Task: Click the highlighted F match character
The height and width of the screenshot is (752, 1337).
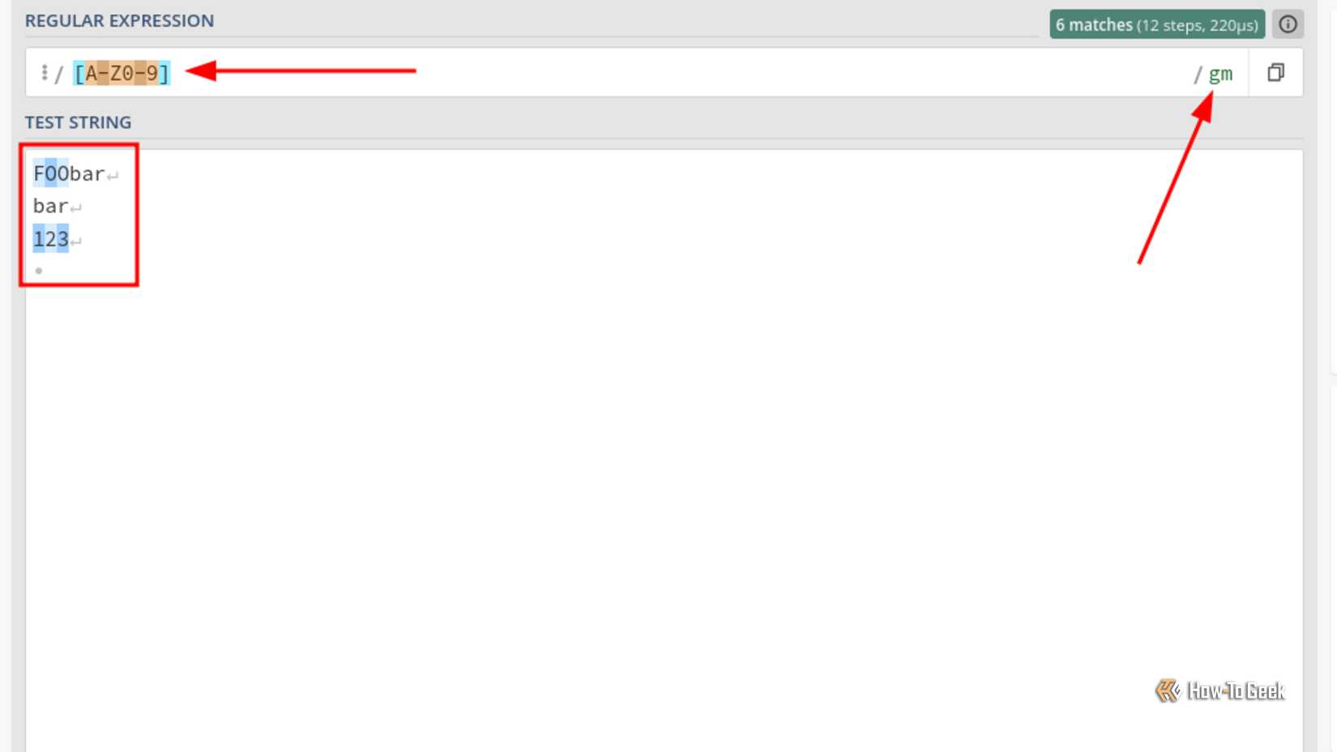Action: 39,173
